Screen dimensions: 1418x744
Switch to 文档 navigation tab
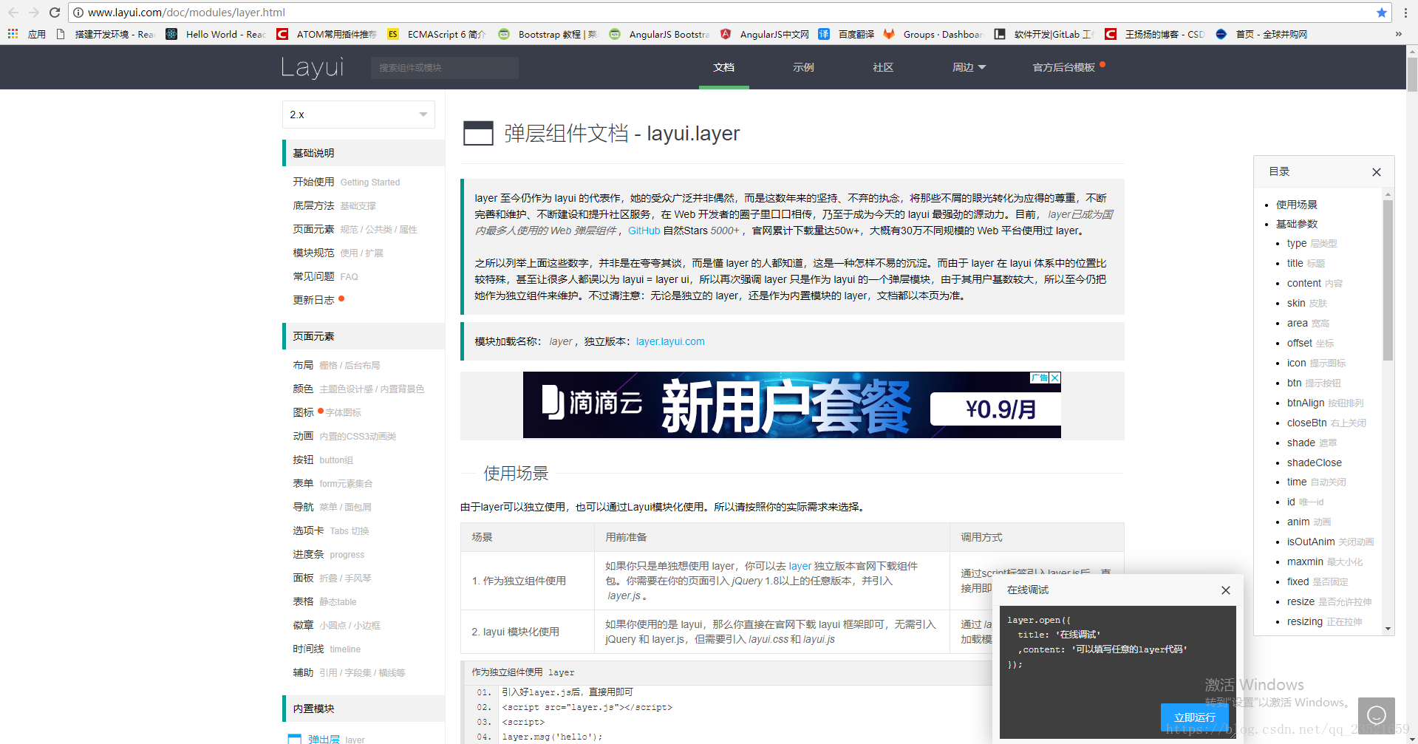723,67
